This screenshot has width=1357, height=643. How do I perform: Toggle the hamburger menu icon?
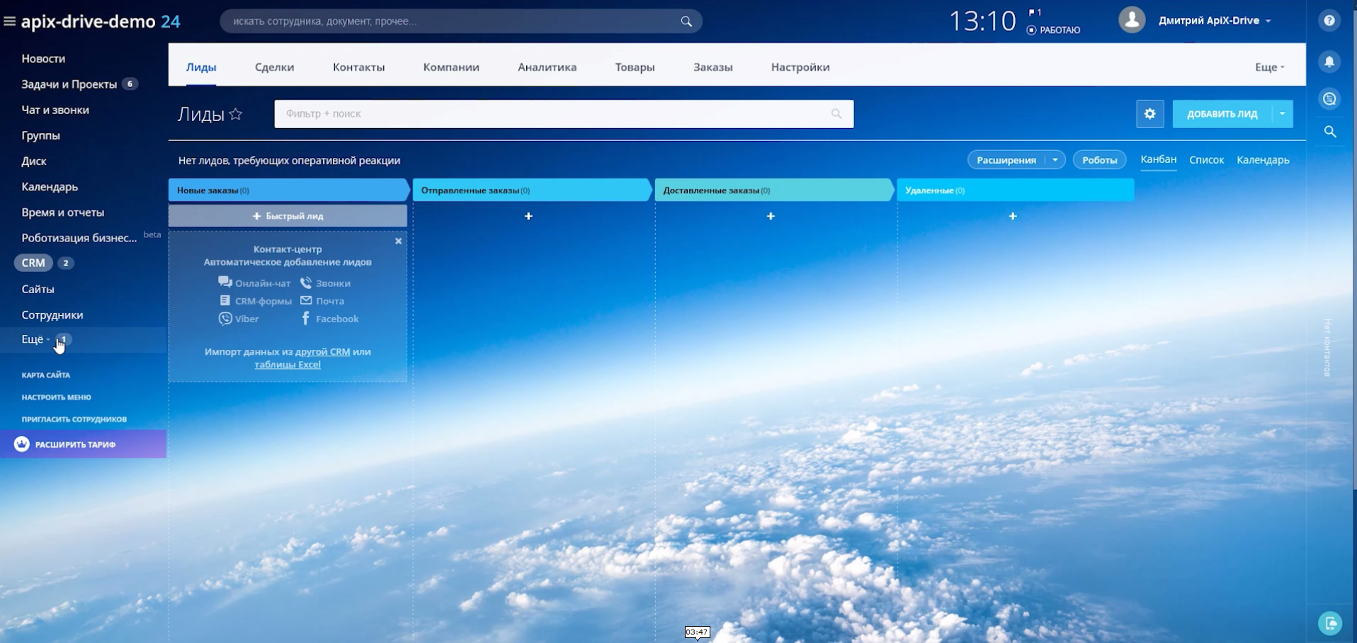coord(9,21)
